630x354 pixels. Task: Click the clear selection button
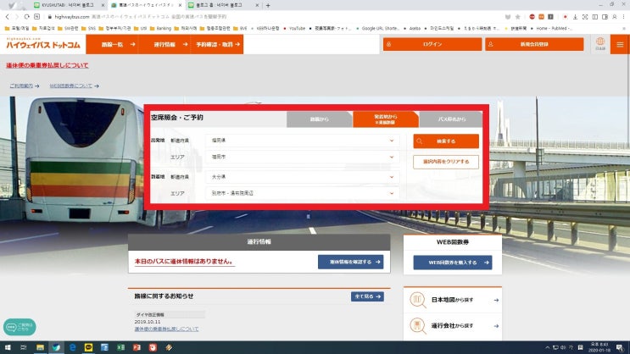pos(446,162)
